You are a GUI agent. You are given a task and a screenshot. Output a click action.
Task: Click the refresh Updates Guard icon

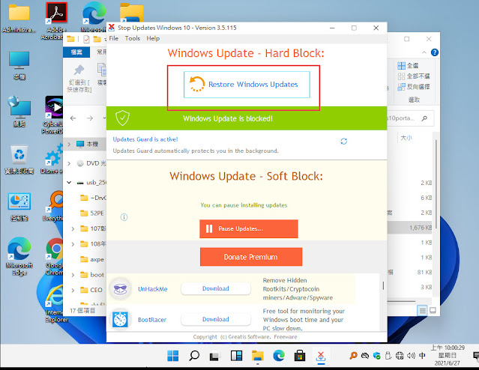(x=343, y=142)
